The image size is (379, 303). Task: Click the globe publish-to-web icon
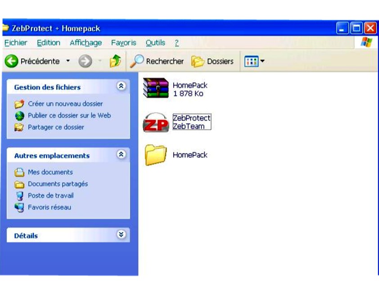[x=19, y=116]
